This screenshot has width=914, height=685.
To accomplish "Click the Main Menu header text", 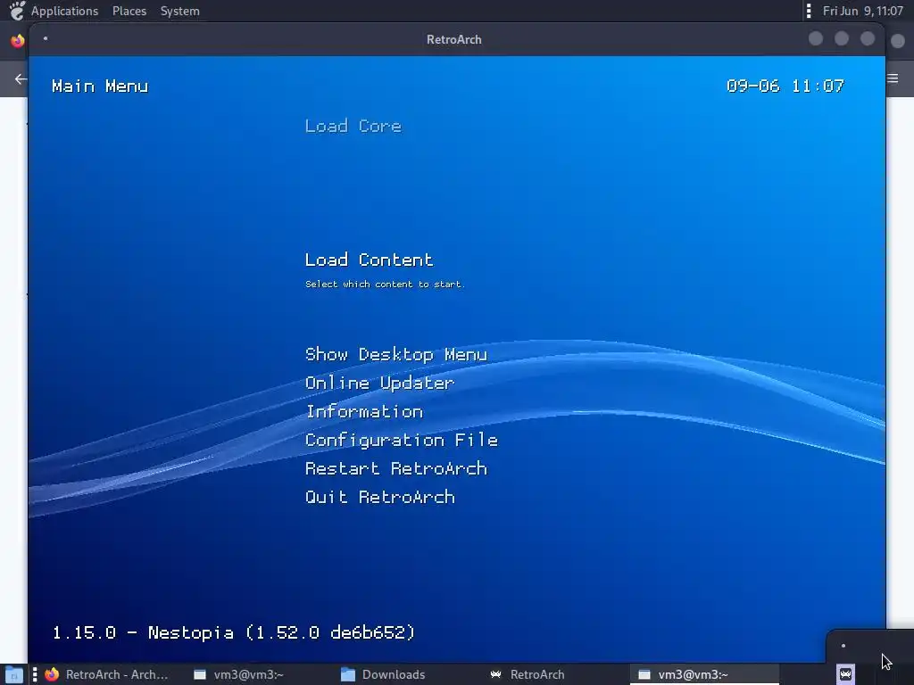I will [100, 87].
